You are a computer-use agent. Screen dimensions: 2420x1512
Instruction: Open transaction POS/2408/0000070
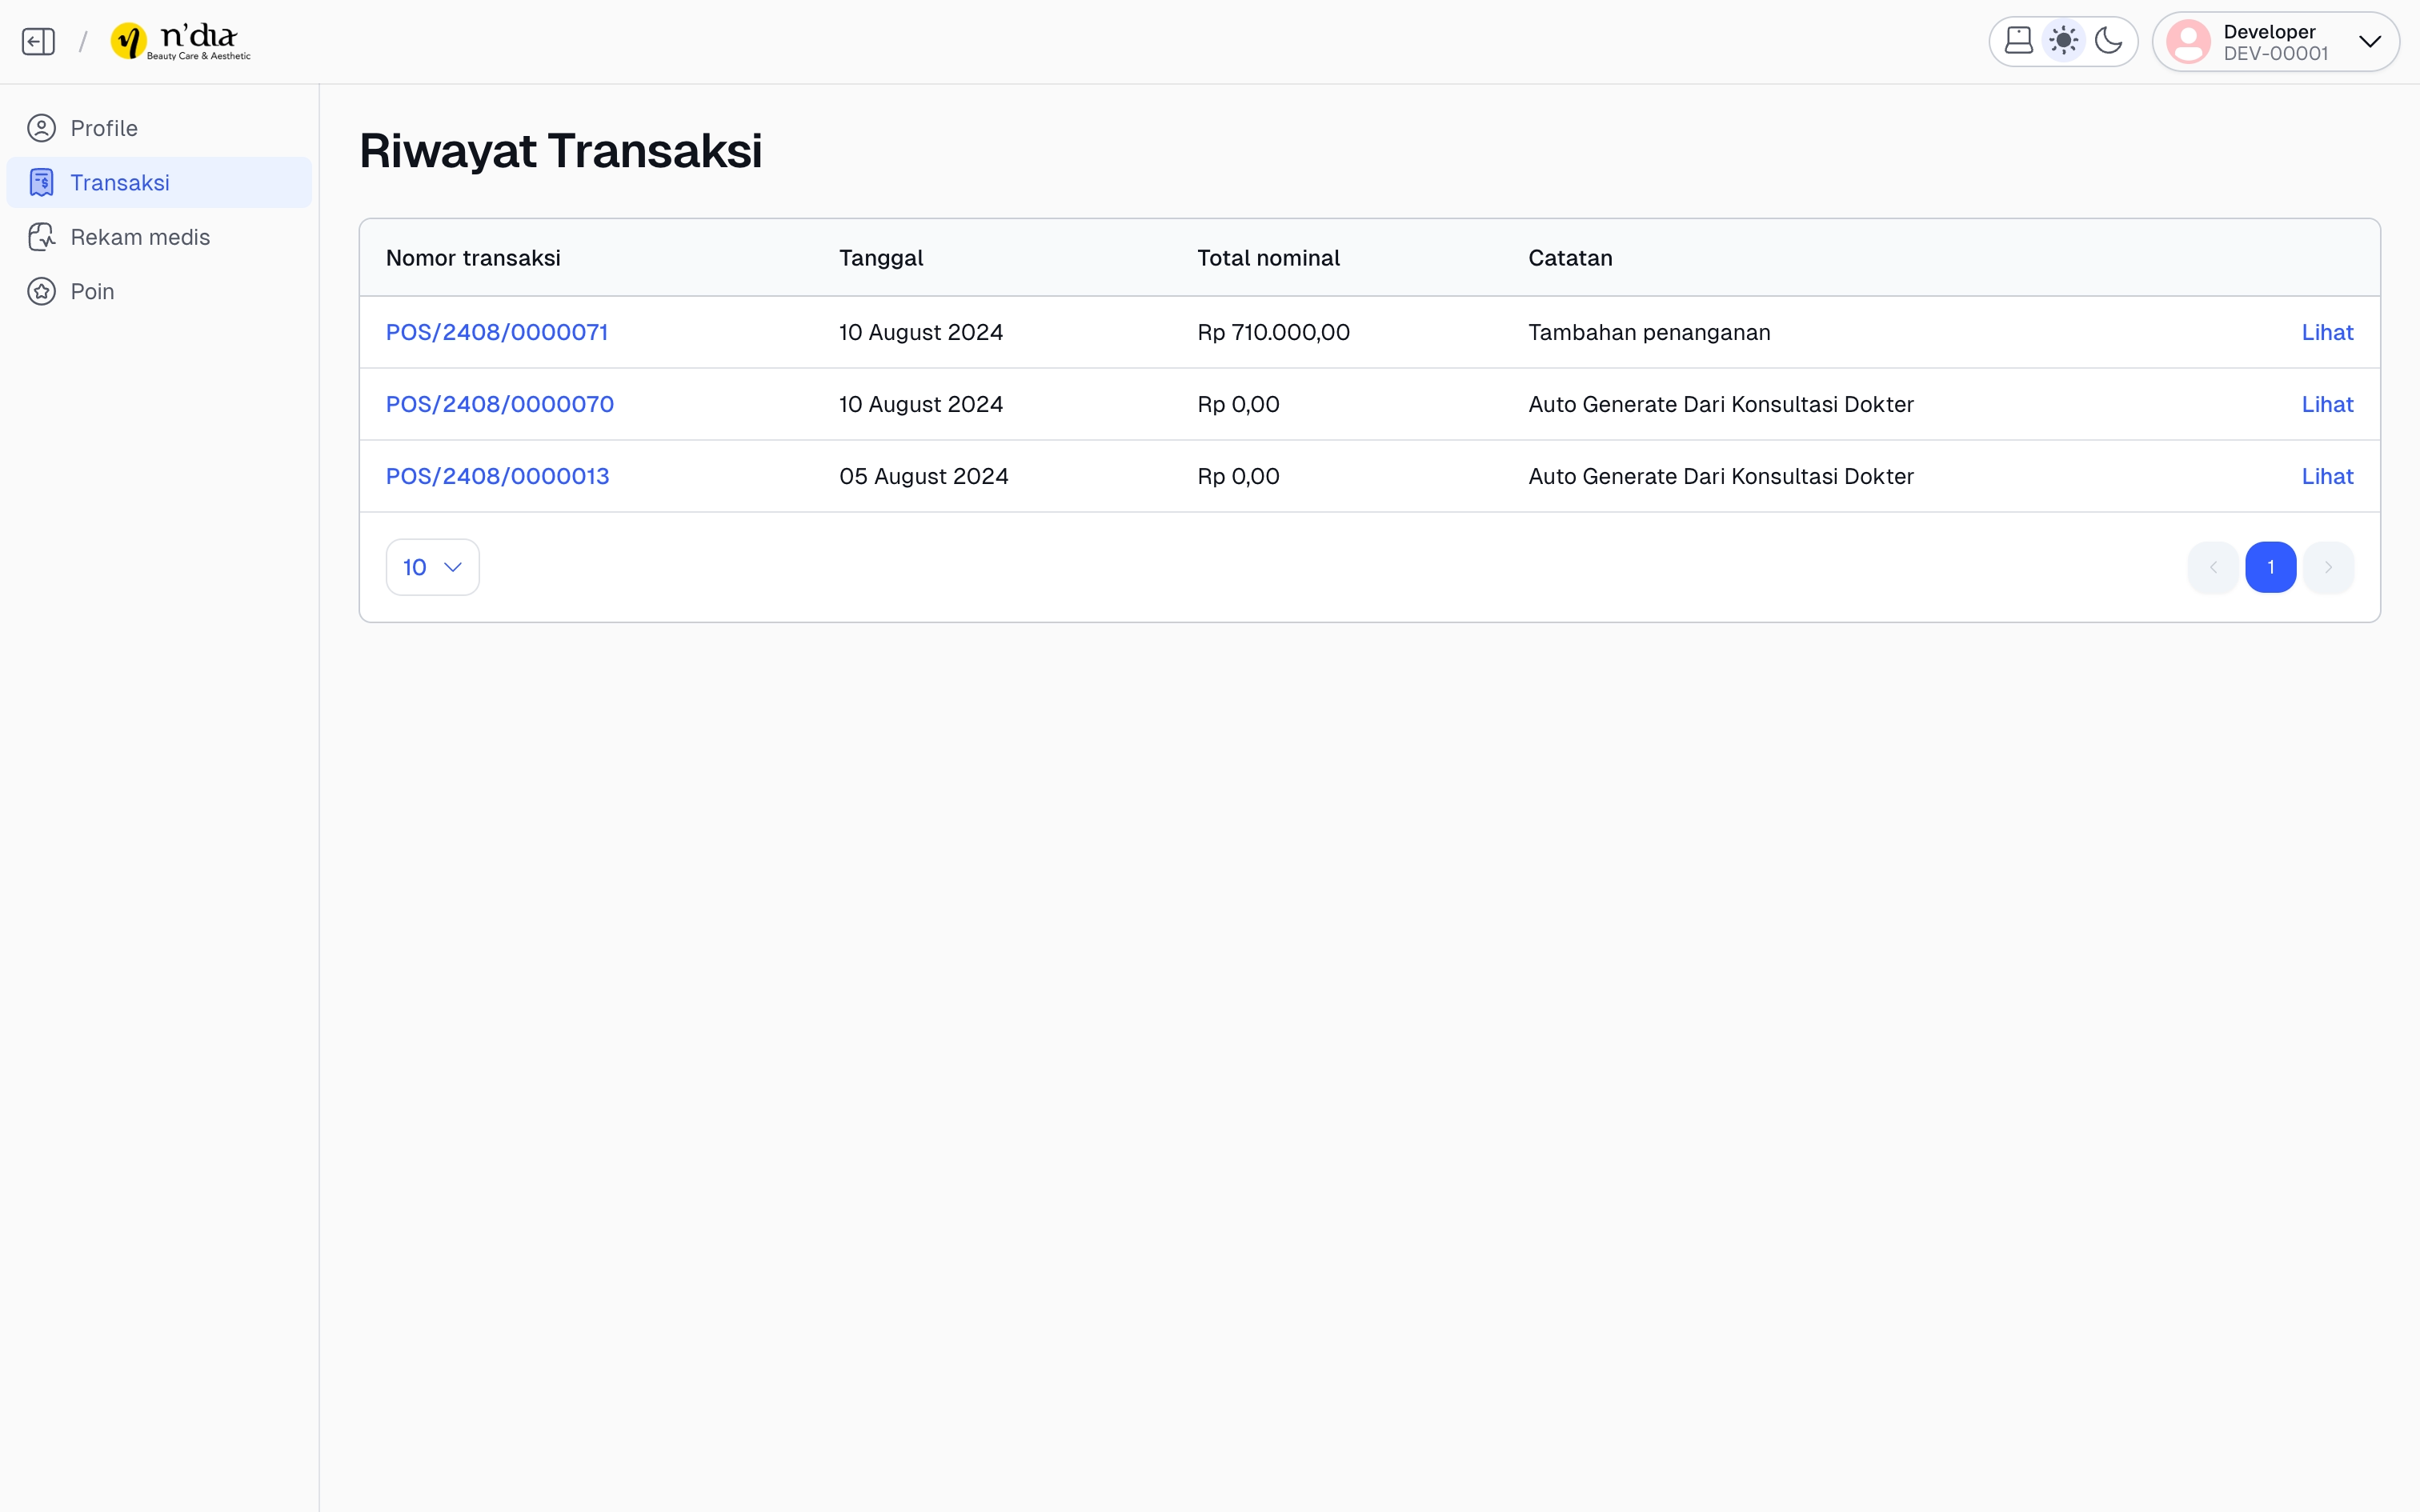(x=500, y=404)
